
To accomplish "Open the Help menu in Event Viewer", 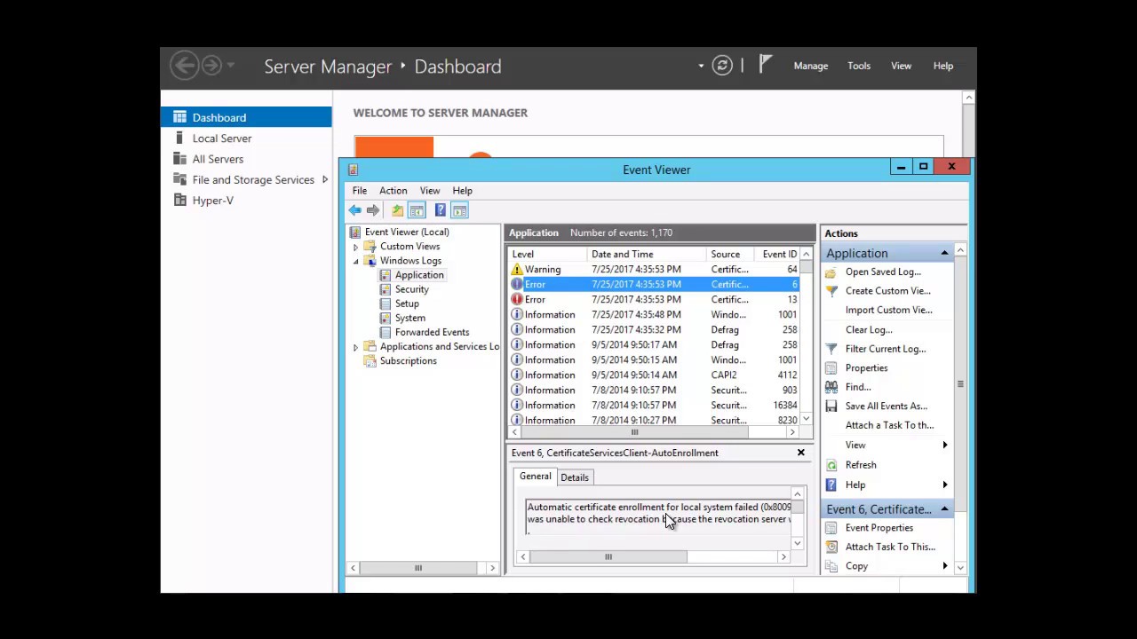I will tap(463, 191).
